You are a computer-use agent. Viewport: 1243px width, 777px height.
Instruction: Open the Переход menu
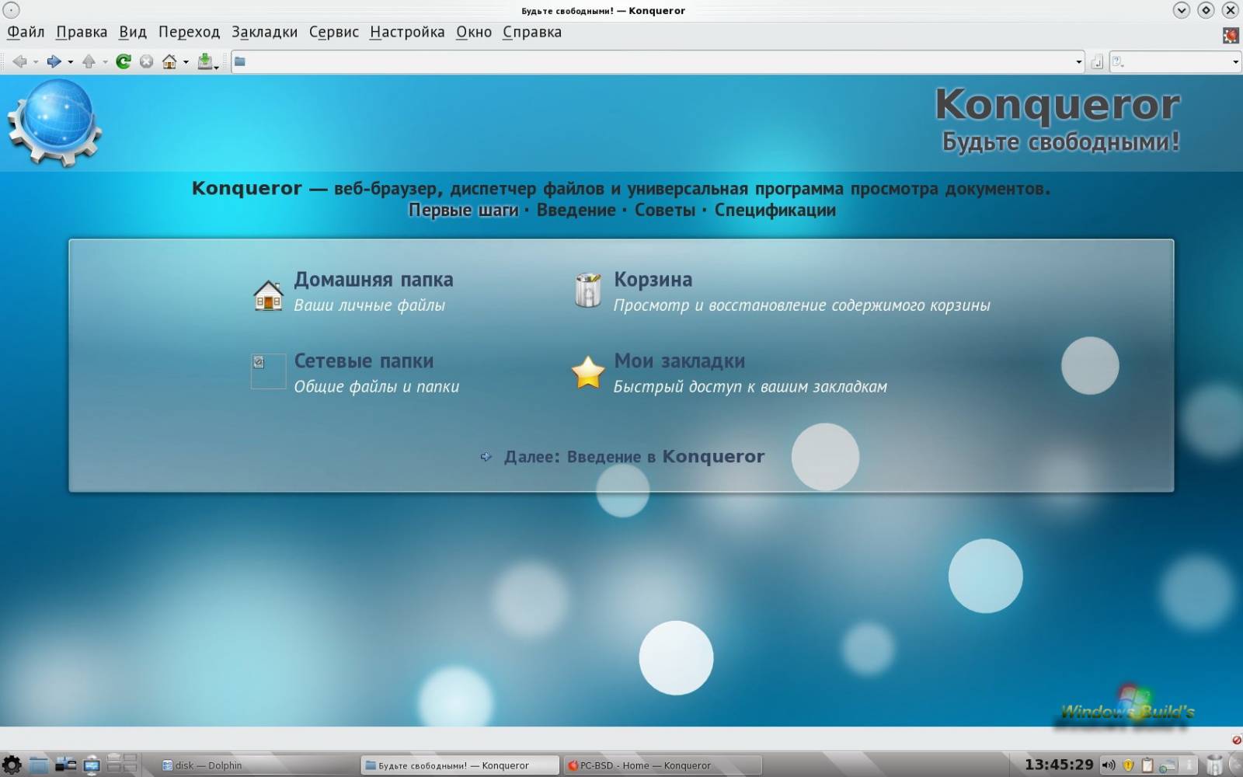click(x=189, y=32)
